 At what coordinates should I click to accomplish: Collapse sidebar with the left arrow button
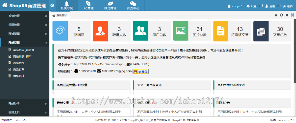click(52, 6)
